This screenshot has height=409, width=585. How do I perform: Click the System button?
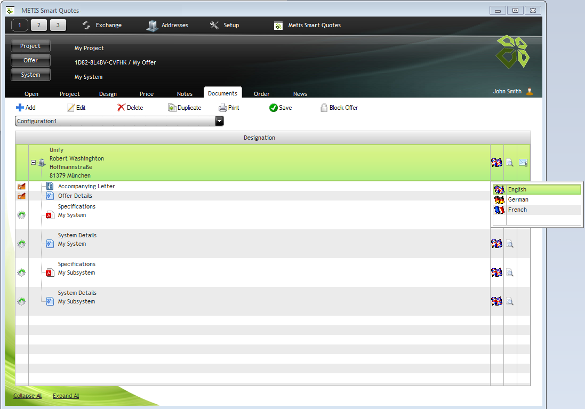(x=30, y=75)
